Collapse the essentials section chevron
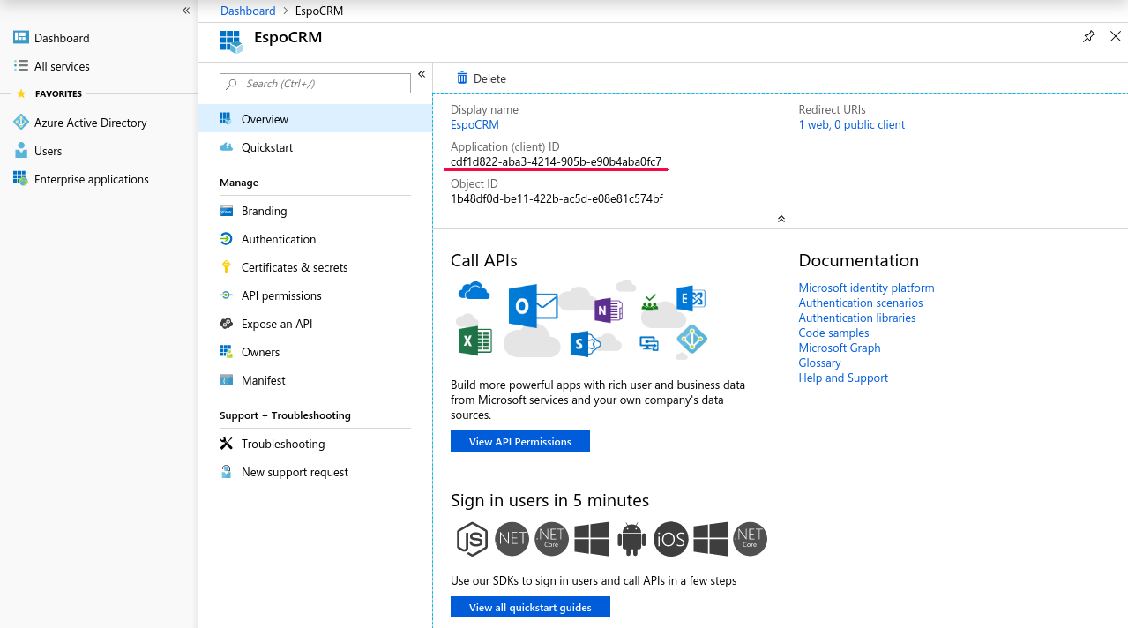This screenshot has height=628, width=1128. (x=781, y=219)
